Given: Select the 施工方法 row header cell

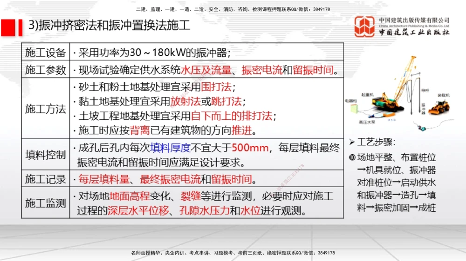Looking at the screenshot, I should point(45,109).
